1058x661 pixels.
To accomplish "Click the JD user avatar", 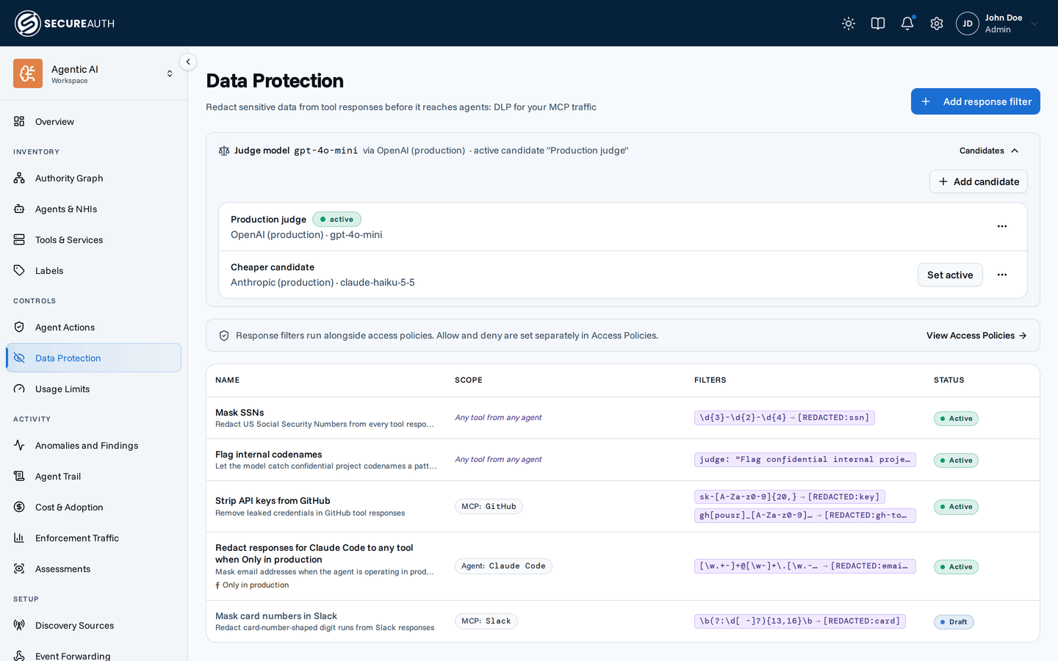I will click(968, 24).
